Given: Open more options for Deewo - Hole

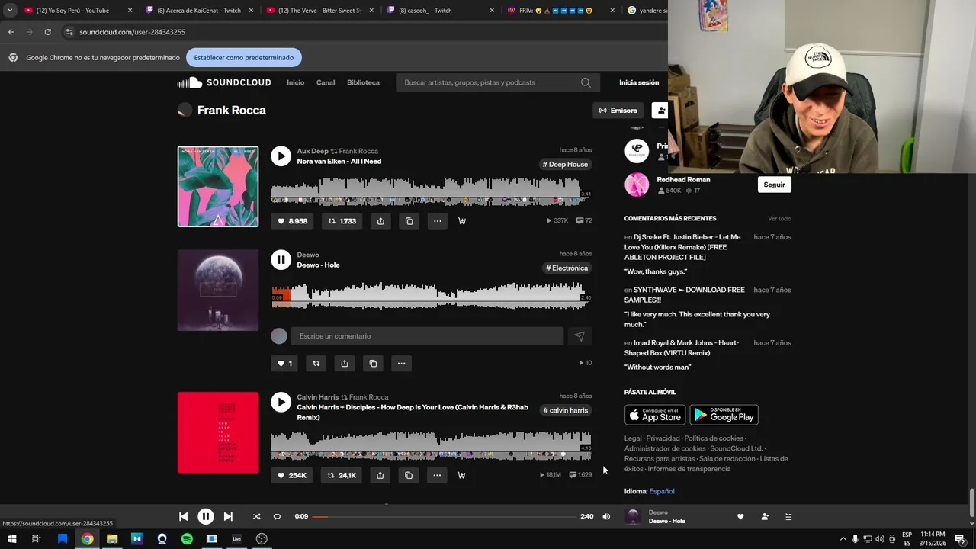Looking at the screenshot, I should 401,364.
